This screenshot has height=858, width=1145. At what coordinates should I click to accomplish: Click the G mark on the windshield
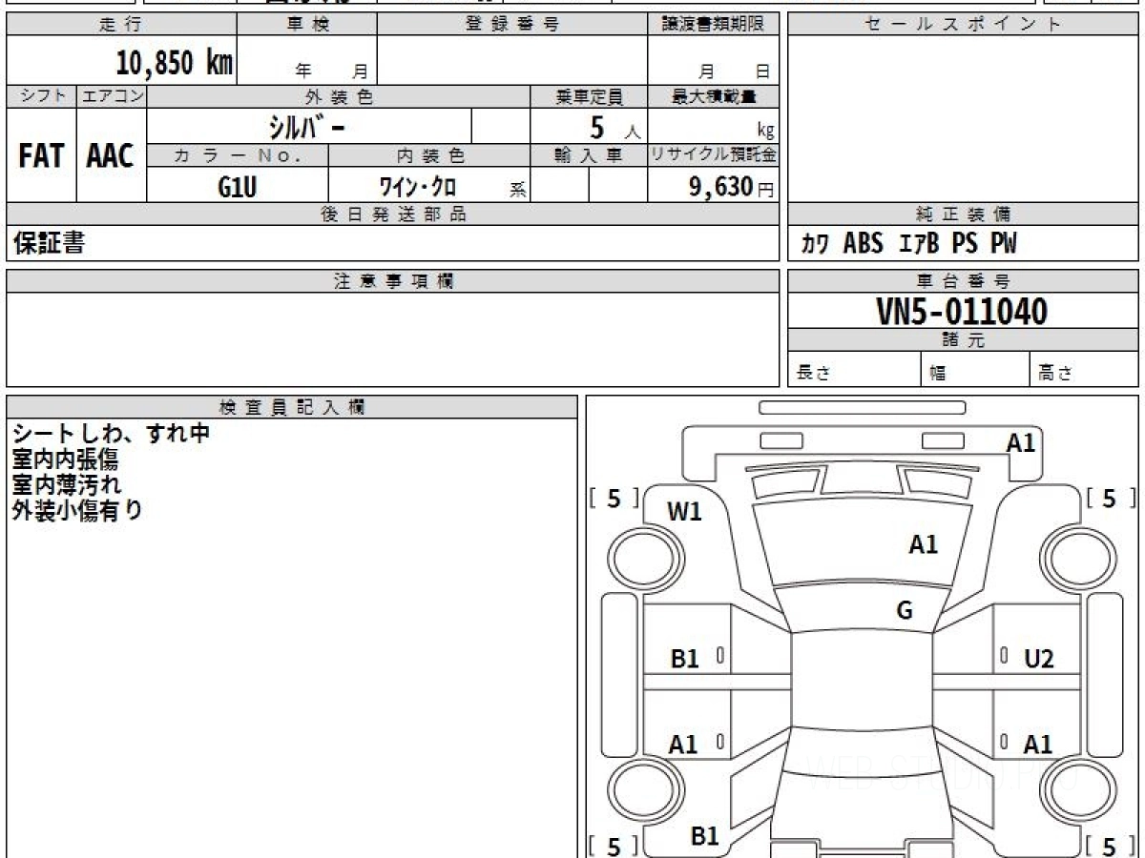point(905,611)
